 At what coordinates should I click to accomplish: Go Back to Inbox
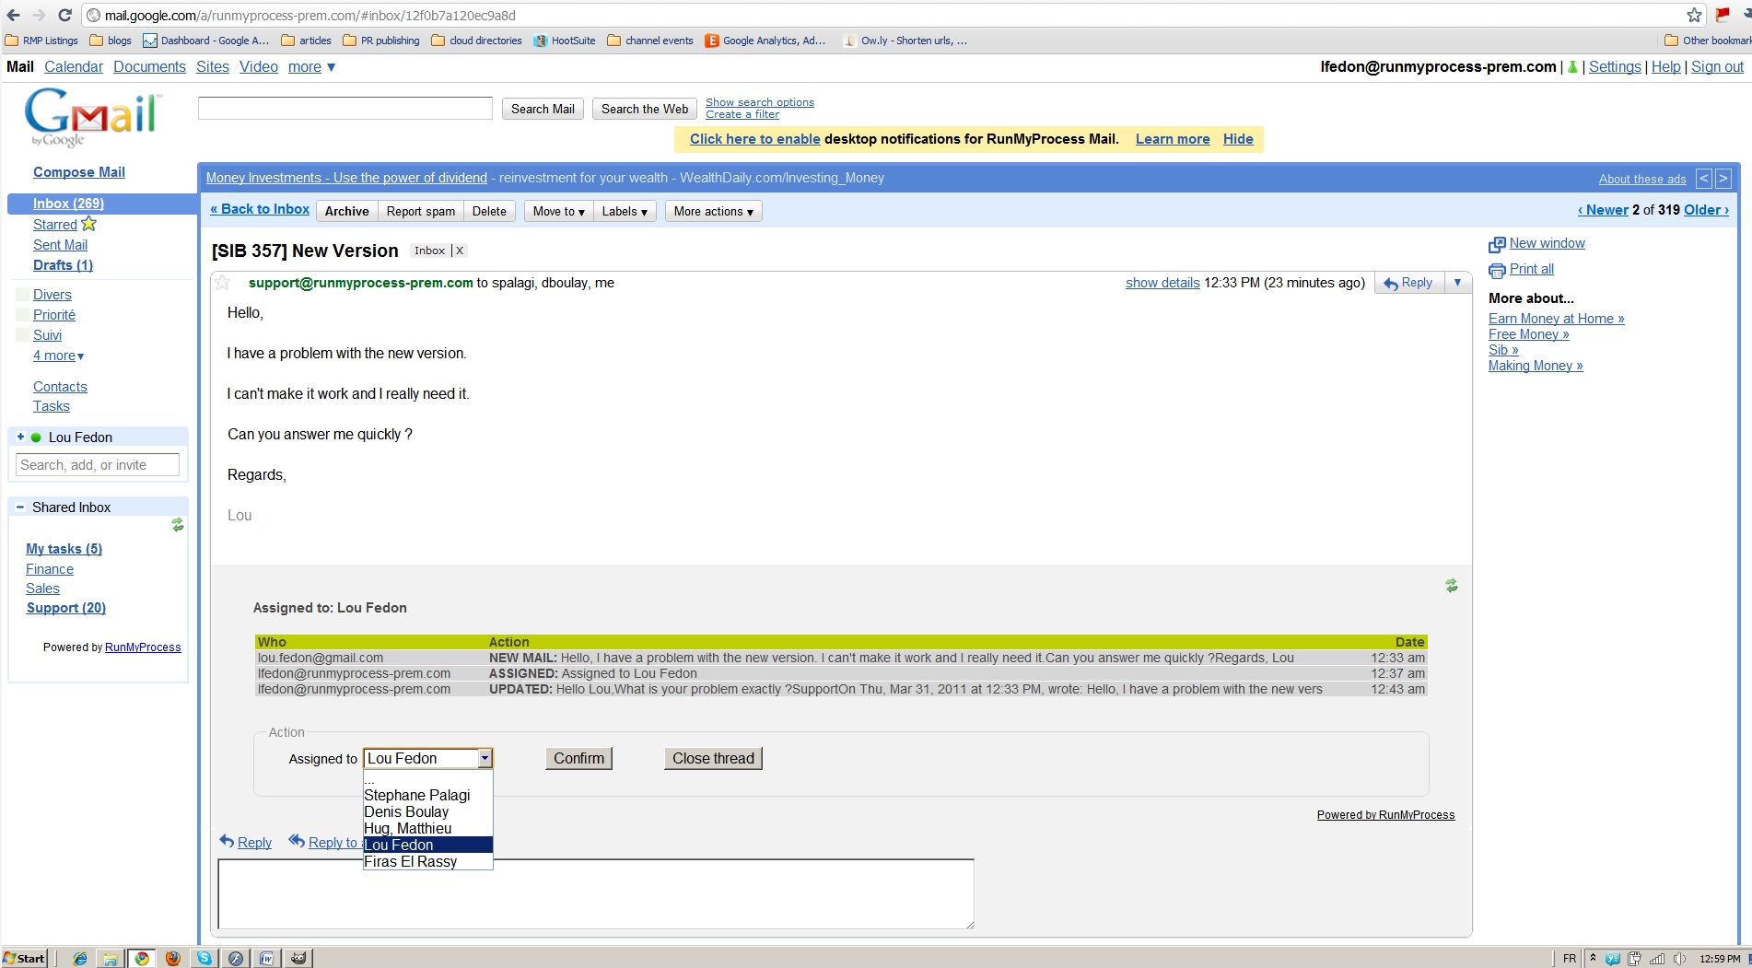coord(260,209)
